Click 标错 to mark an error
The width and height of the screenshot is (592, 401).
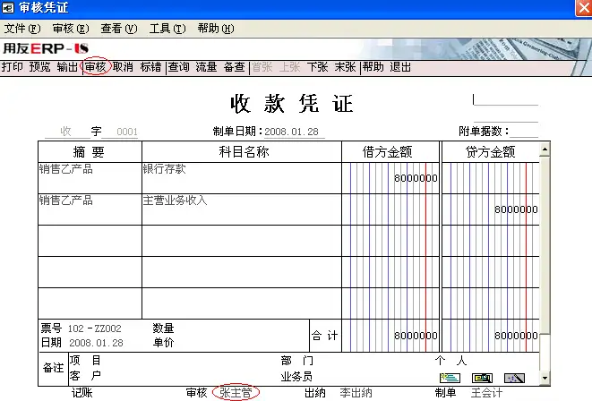point(150,67)
